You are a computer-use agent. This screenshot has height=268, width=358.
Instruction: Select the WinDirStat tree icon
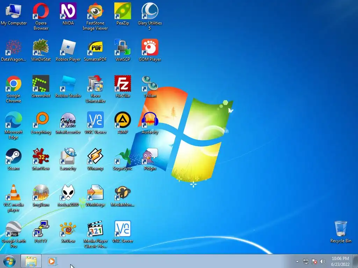click(x=41, y=47)
